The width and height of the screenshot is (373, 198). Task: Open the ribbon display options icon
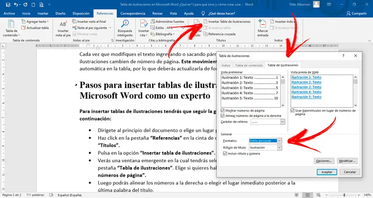pos(329,5)
